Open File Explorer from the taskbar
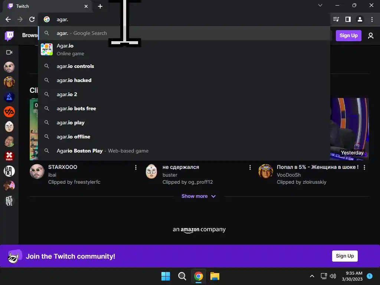The height and width of the screenshot is (285, 380). pos(215,276)
